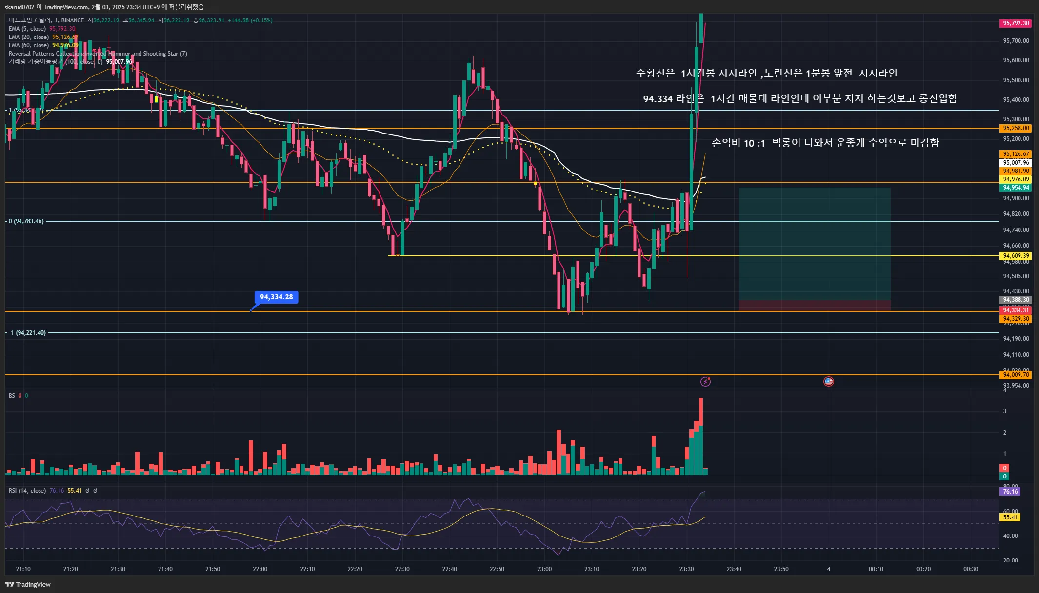The width and height of the screenshot is (1039, 593).
Task: Click the orange 94,009.70 price label
Action: 1016,375
